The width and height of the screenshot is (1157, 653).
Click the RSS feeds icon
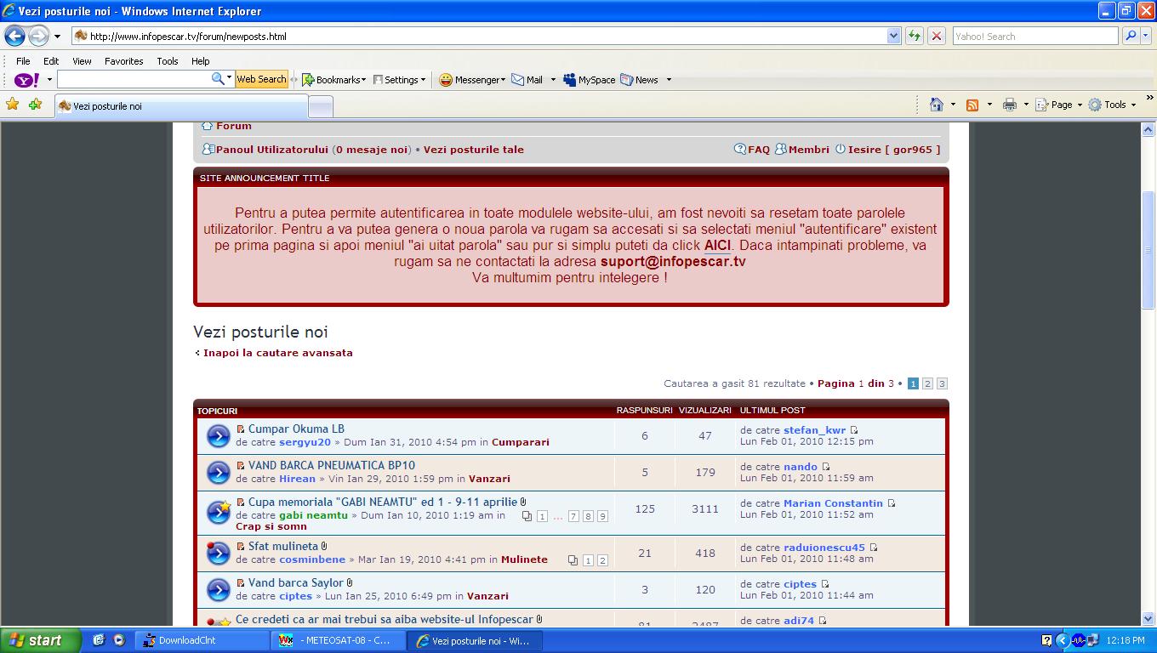point(972,105)
